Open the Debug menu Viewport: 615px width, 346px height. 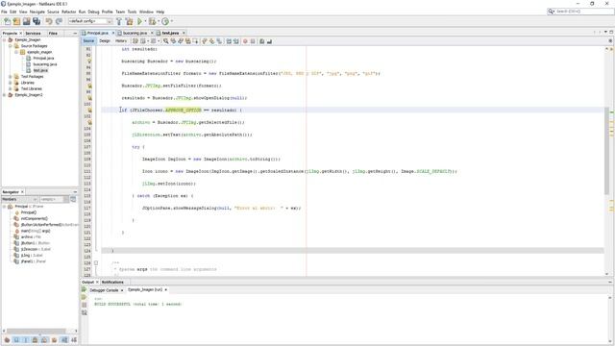tap(93, 12)
